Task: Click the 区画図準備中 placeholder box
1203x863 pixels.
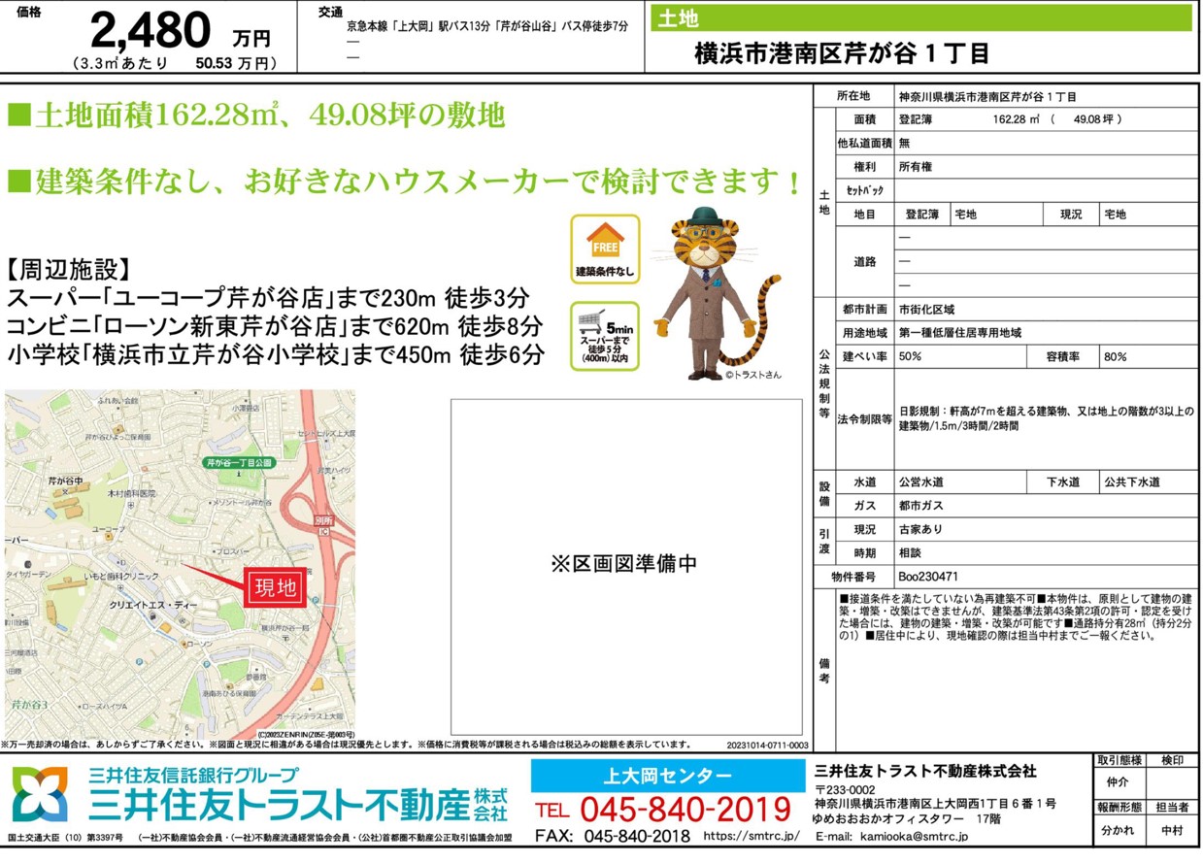Action: tap(626, 566)
